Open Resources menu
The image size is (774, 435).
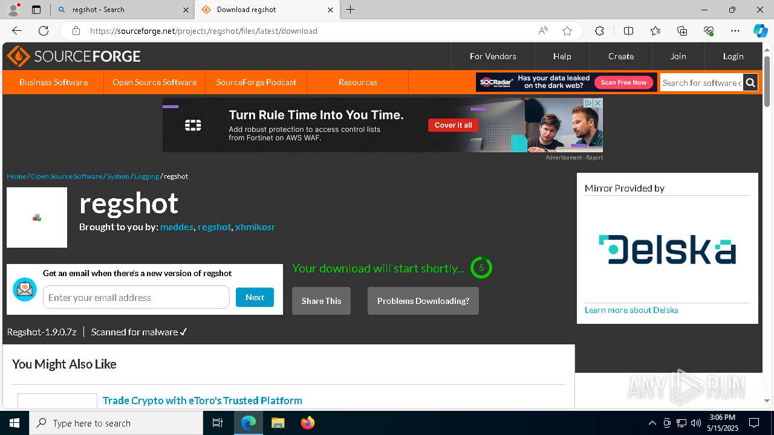pos(358,82)
